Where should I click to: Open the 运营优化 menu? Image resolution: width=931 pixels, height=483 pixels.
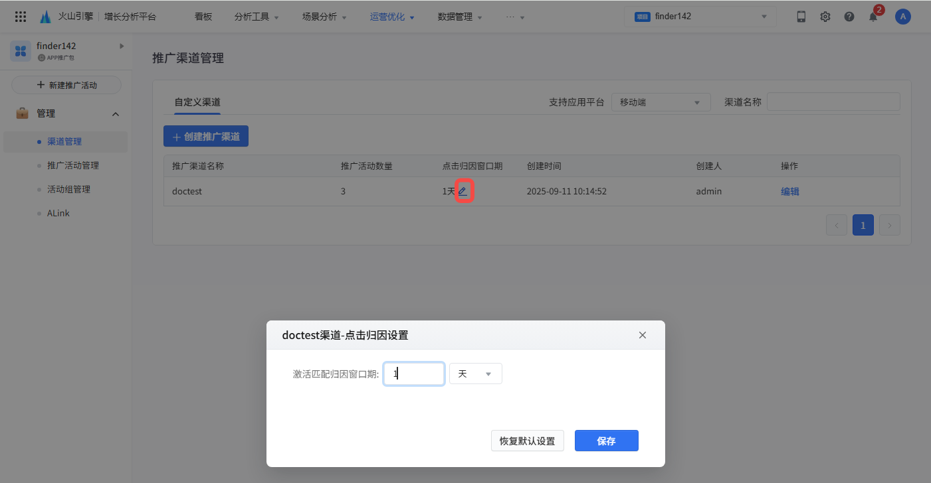click(x=392, y=17)
